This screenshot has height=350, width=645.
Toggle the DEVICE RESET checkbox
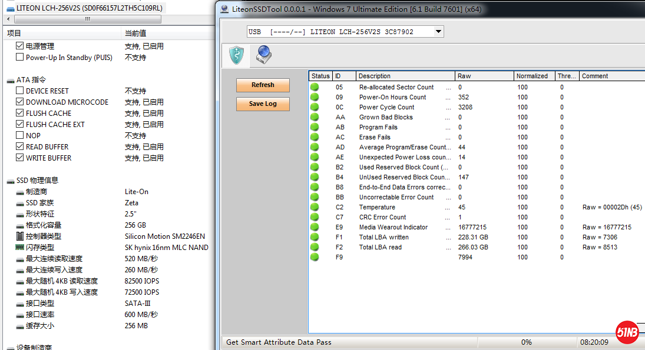tap(20, 91)
